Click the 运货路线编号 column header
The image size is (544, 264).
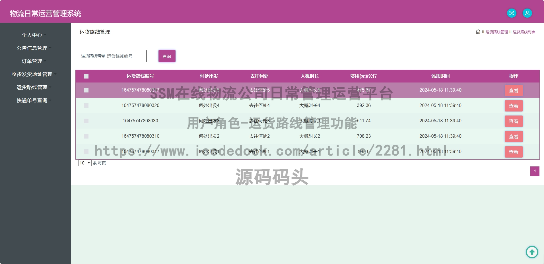pyautogui.click(x=140, y=76)
